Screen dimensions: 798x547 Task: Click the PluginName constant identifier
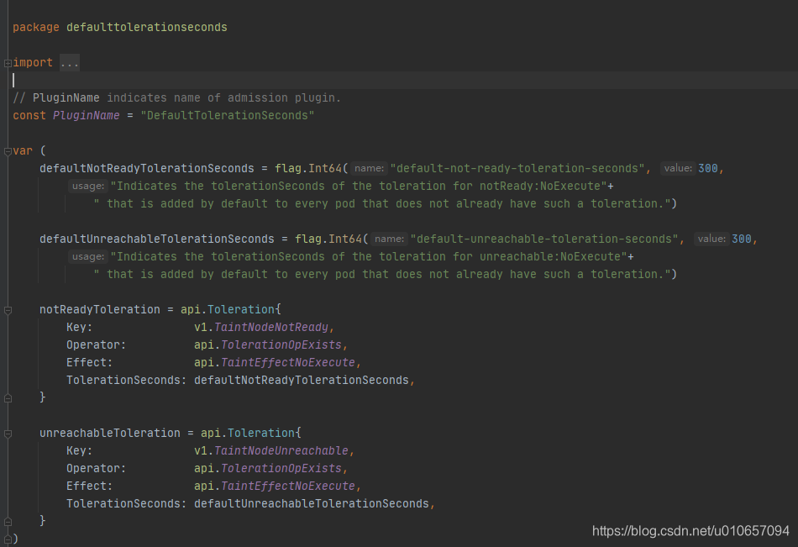click(86, 116)
